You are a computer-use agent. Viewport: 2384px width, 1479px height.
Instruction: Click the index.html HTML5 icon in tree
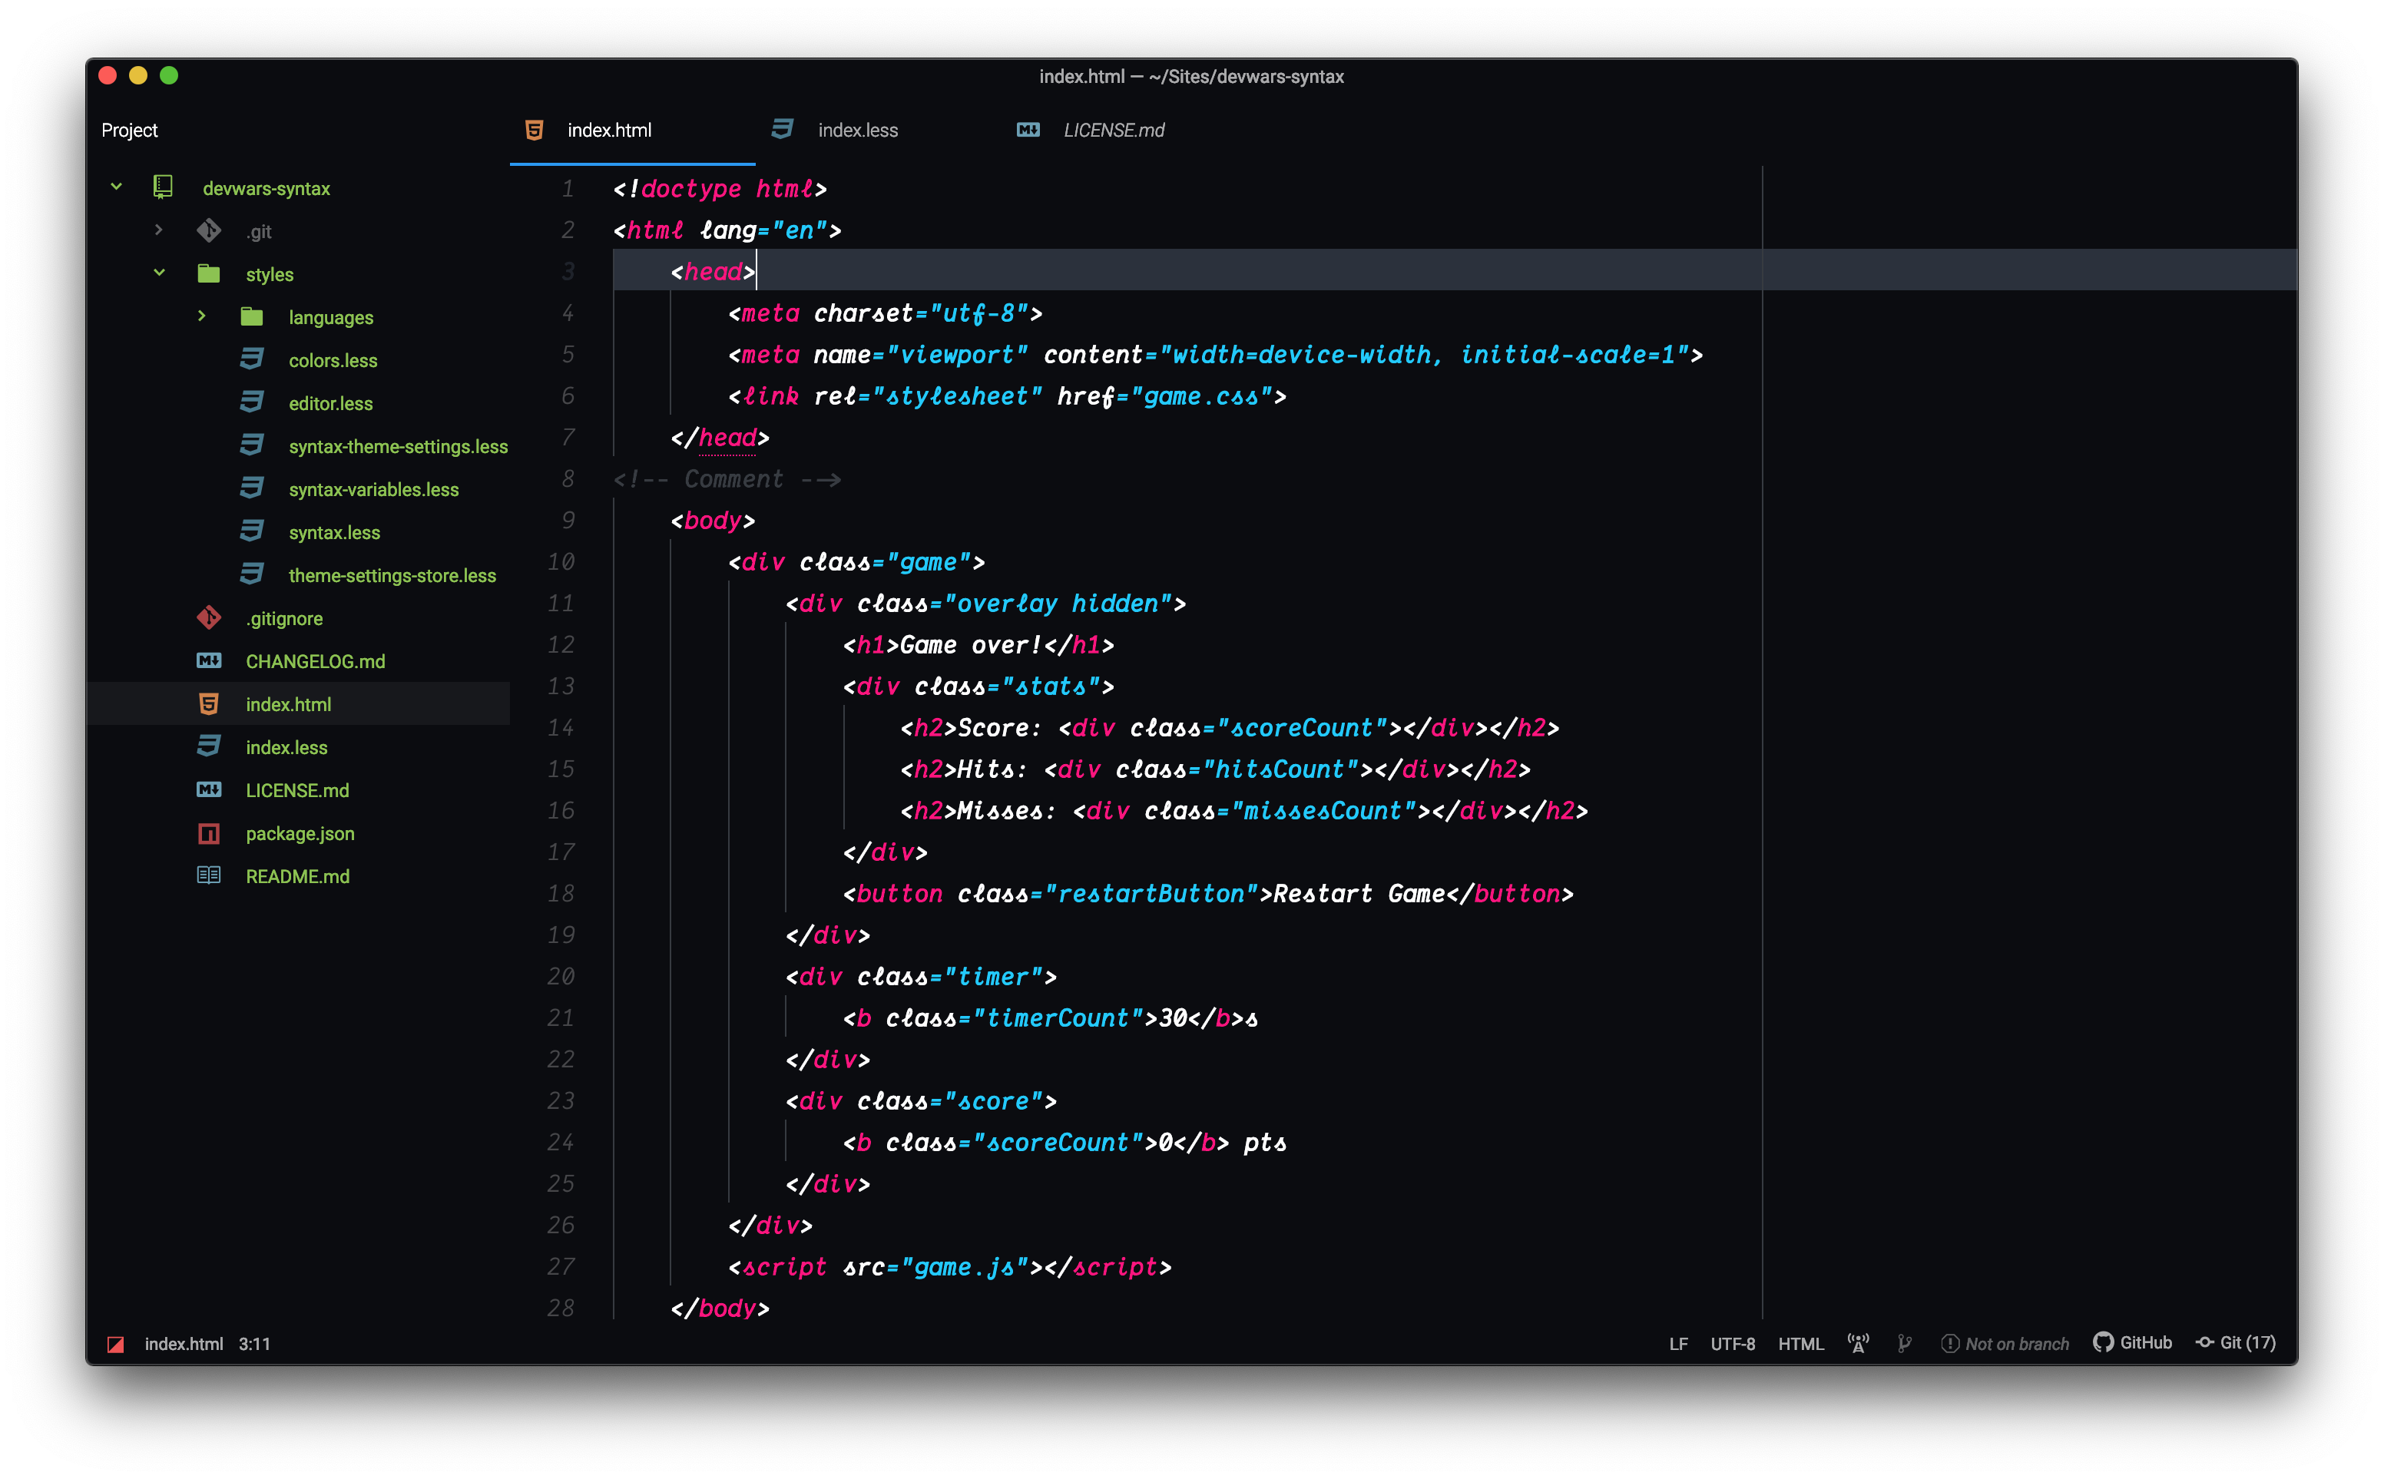coord(208,703)
